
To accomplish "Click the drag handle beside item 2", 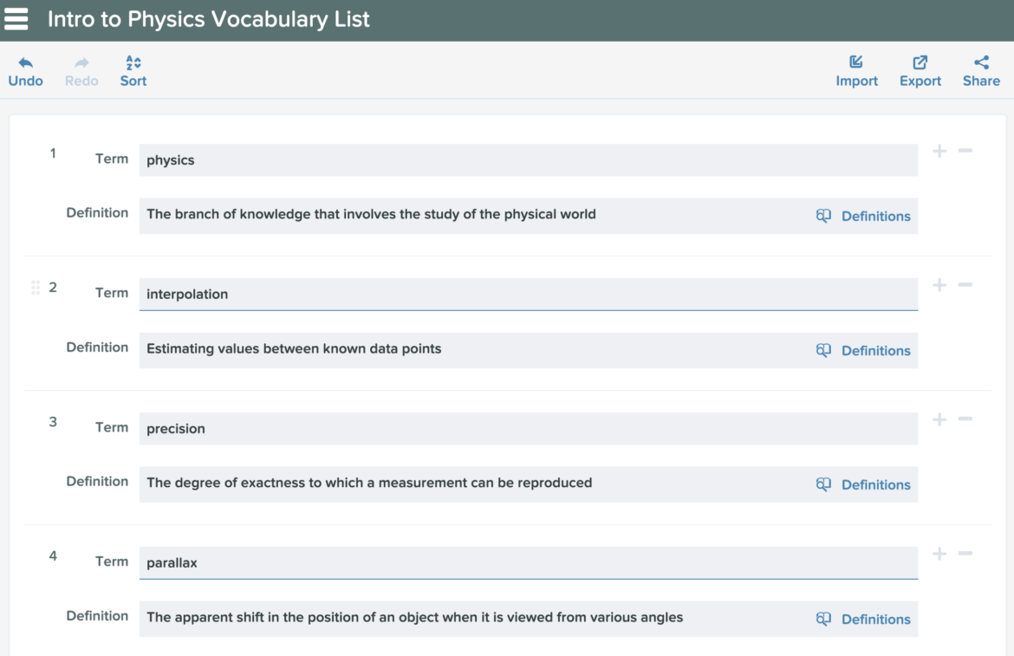I will coord(36,288).
